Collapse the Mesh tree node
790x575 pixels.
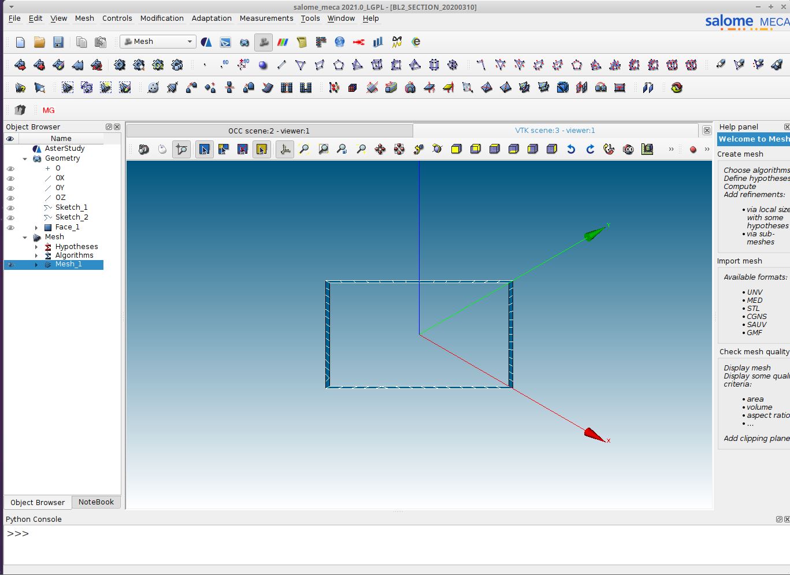coord(25,238)
